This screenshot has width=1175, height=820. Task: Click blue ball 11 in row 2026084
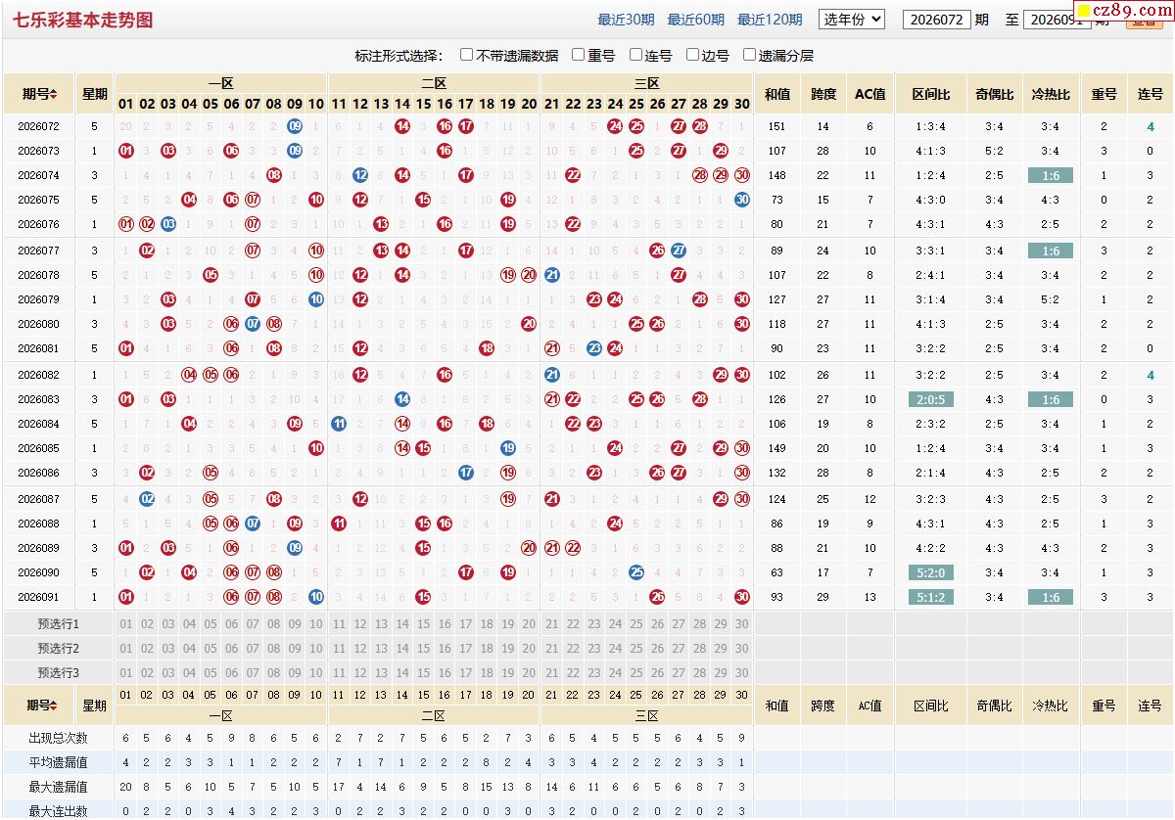[339, 424]
